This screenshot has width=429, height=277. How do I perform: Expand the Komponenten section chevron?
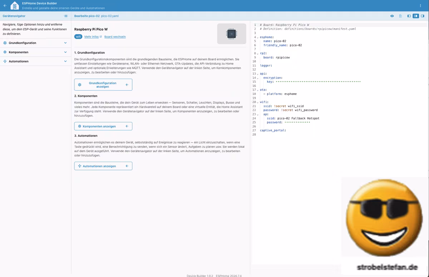(x=65, y=52)
